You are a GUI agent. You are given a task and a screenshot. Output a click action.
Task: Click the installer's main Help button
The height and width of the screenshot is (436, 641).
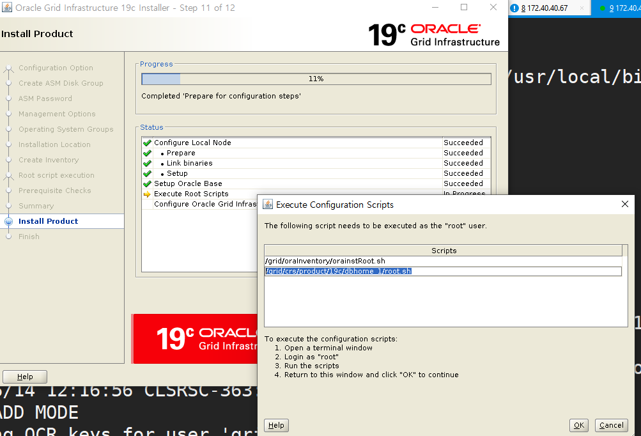pos(24,377)
